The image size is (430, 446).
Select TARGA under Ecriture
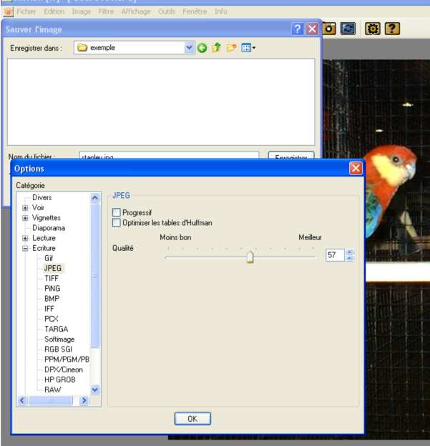pos(56,329)
